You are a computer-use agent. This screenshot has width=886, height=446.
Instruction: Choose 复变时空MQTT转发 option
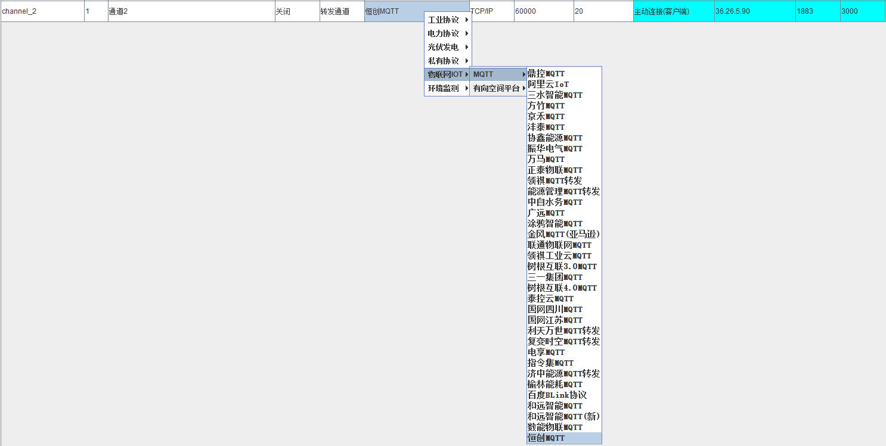[x=564, y=341]
